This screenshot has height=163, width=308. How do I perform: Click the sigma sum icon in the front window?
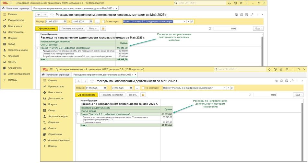pos(251,95)
